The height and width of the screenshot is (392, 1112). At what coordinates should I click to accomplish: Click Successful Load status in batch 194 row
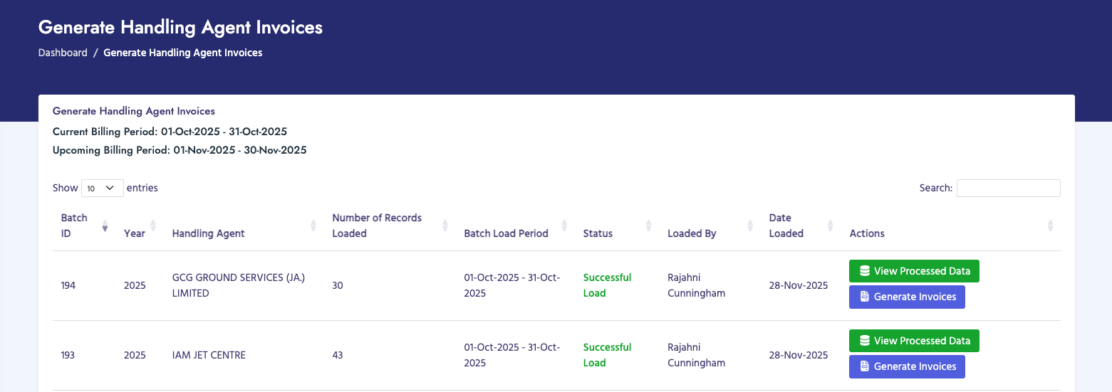pos(607,285)
